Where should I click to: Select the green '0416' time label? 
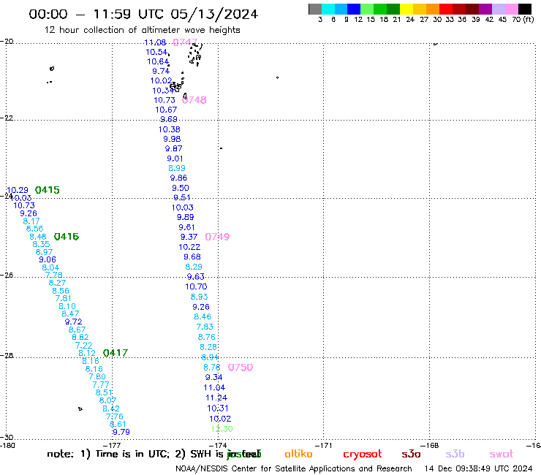click(67, 237)
